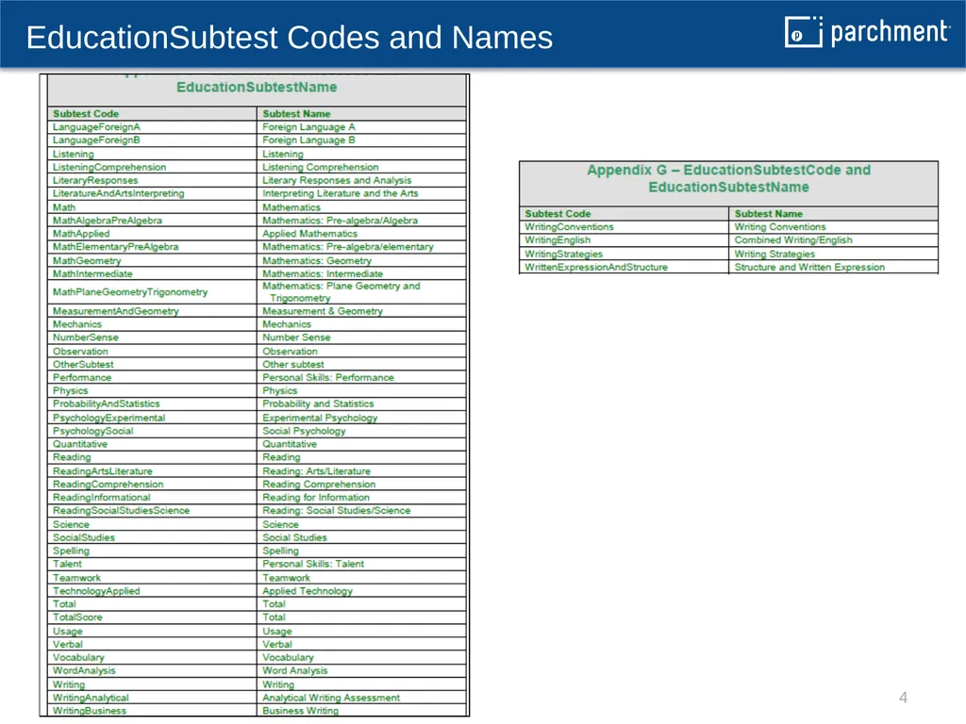Select the Vocabulary subtest name cell
The image size is (966, 724).
[x=361, y=657]
